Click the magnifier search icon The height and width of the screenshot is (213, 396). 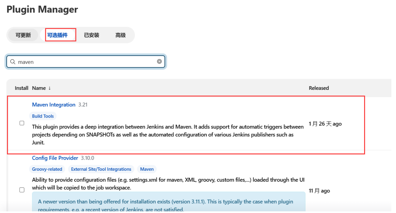pos(13,62)
